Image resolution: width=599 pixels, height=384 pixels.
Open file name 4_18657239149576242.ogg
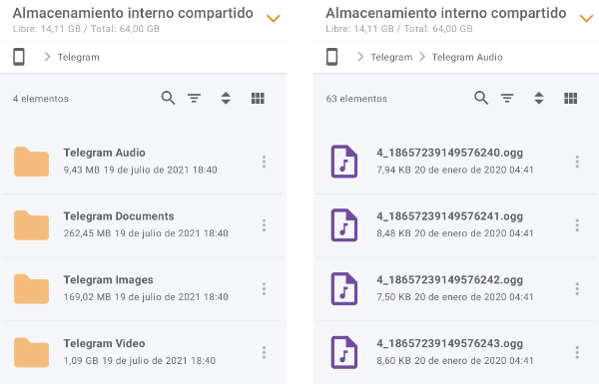[449, 280]
